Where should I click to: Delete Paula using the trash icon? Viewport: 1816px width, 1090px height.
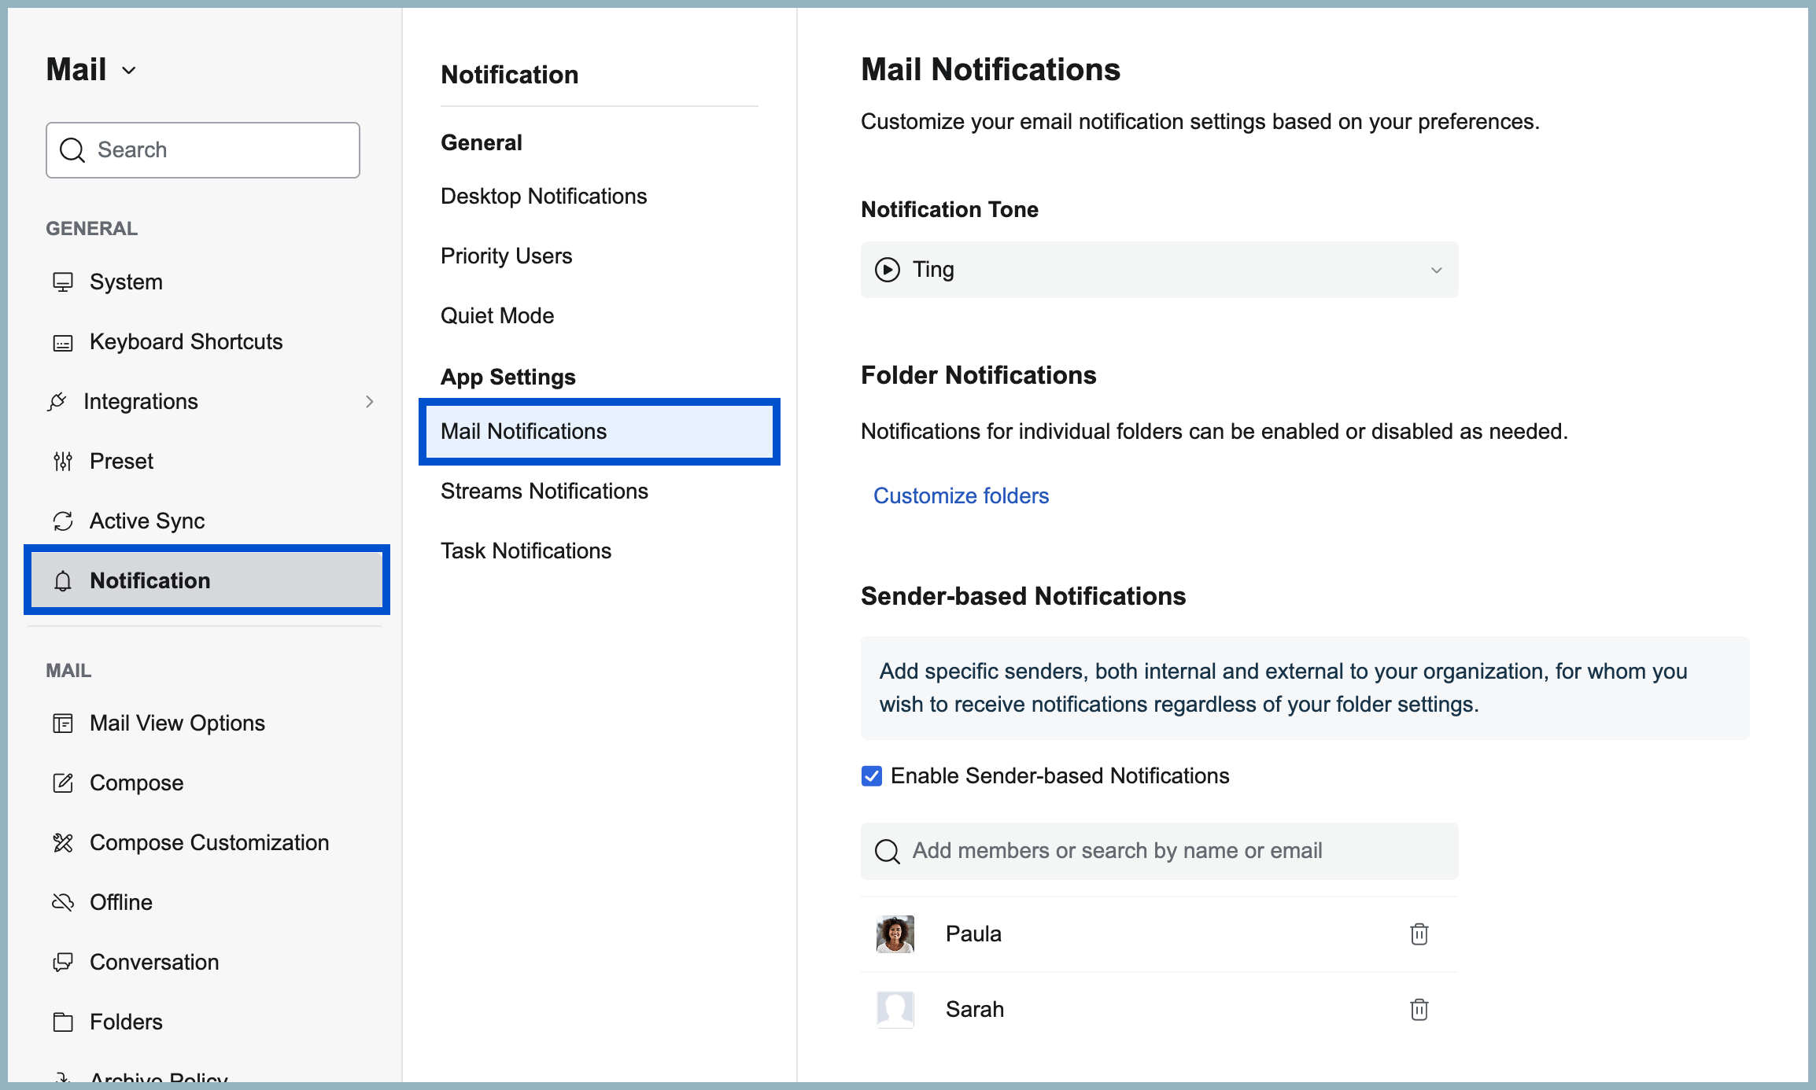[1419, 933]
